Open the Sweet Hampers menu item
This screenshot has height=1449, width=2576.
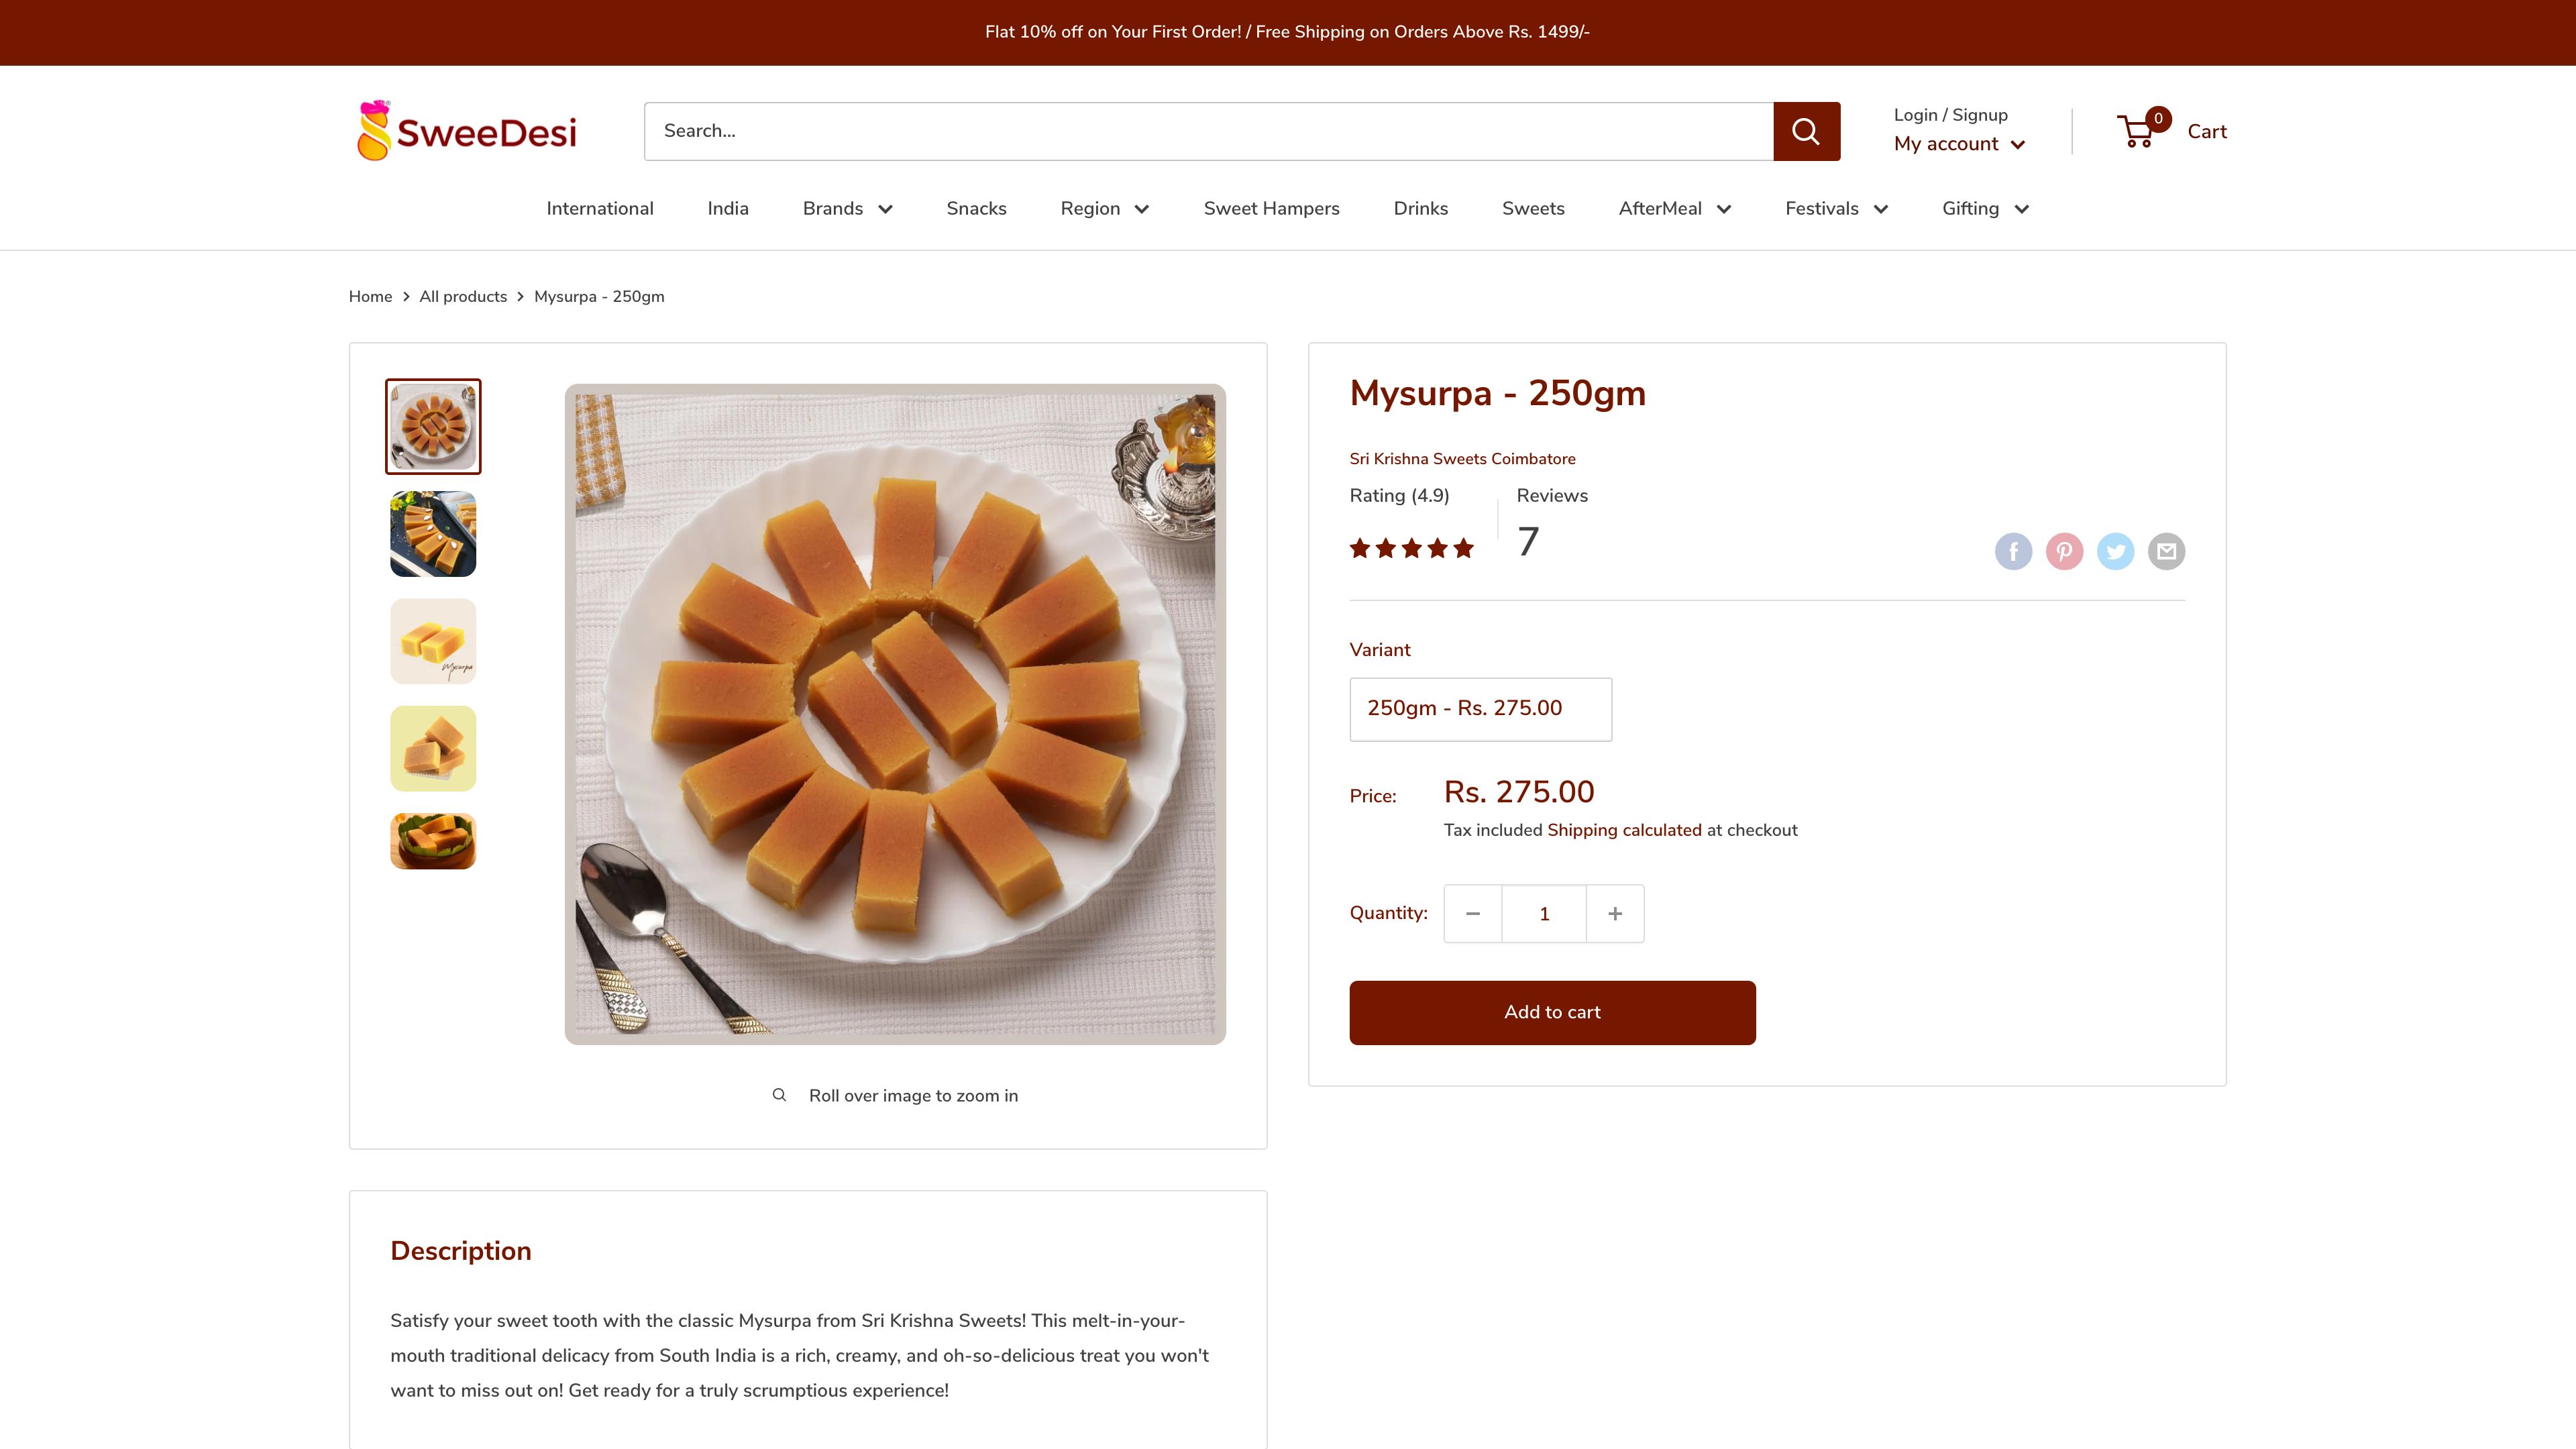click(1271, 208)
